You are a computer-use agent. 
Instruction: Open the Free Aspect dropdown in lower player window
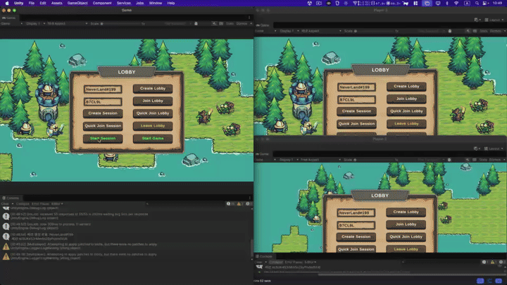320,160
